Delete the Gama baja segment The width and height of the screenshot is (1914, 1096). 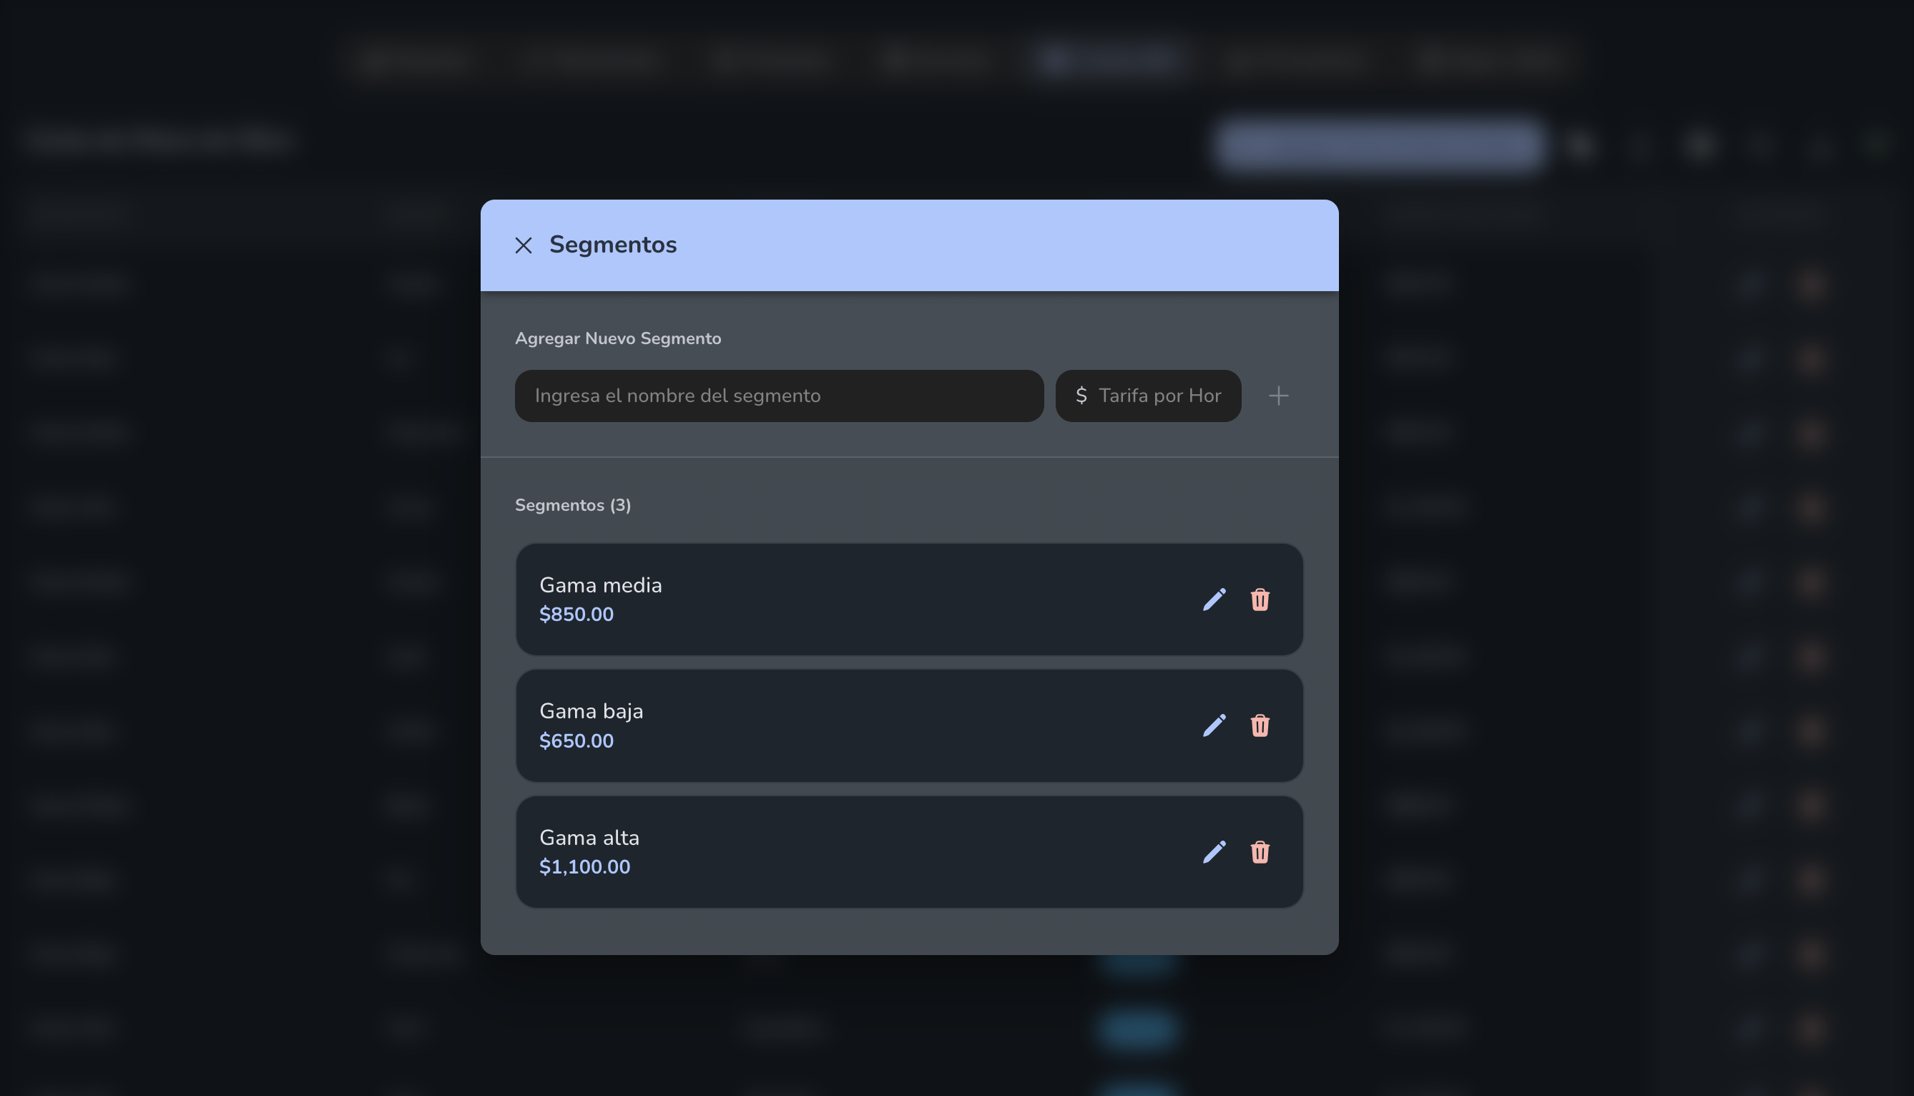(x=1260, y=725)
